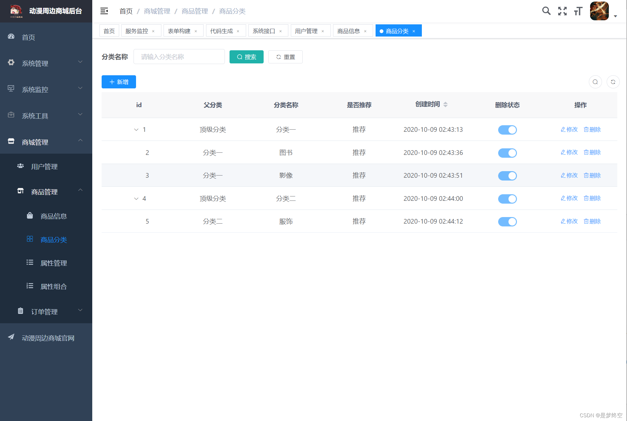Toggle delete status for 服饰 row

(x=507, y=221)
